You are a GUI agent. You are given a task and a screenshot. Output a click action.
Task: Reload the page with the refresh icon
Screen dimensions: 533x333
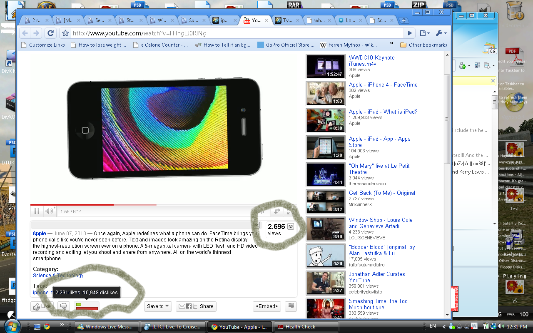50,33
